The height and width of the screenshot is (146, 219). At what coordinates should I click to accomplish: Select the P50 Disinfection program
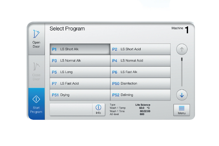140,84
